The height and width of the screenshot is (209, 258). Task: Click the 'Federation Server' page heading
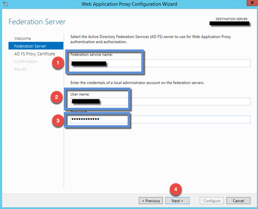tap(37, 22)
